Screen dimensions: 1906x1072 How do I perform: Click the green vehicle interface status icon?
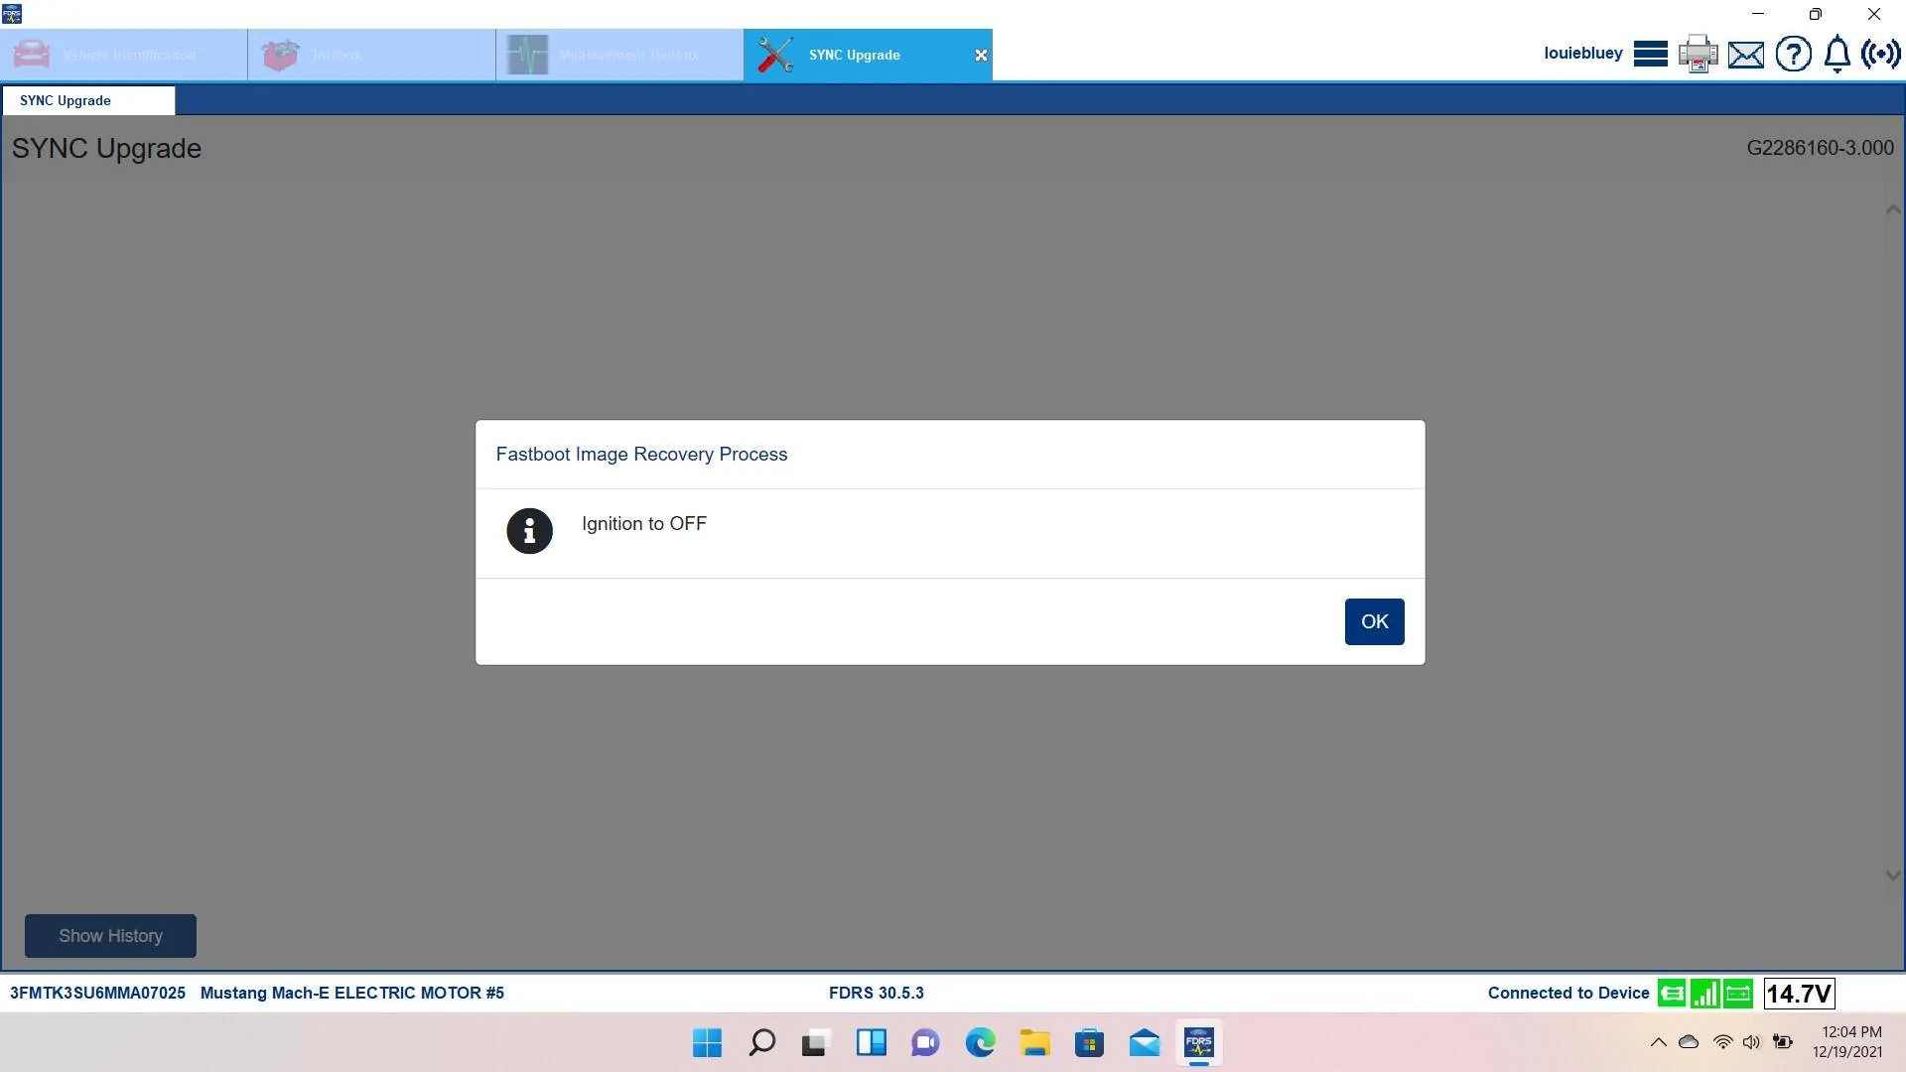[x=1672, y=994]
